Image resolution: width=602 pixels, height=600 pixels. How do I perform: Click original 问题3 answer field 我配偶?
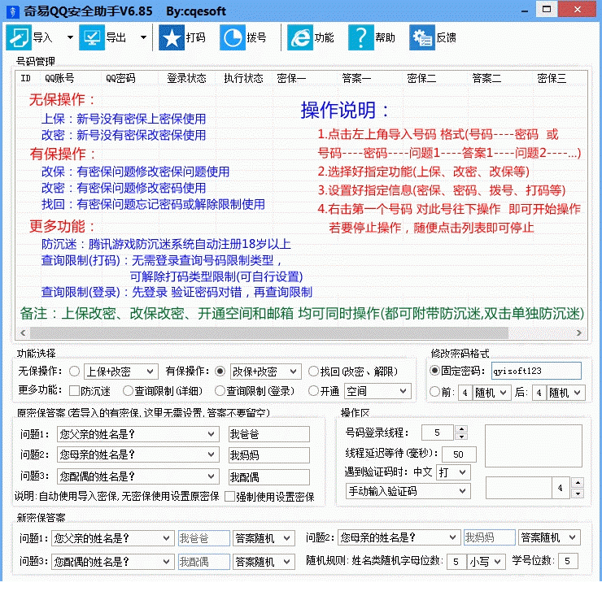(268, 476)
